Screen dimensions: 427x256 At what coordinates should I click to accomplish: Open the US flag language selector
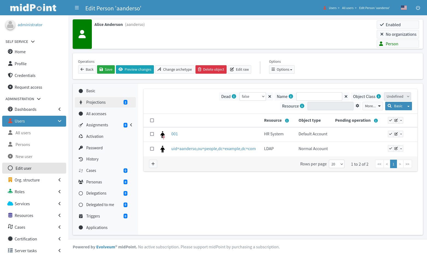pyautogui.click(x=404, y=8)
